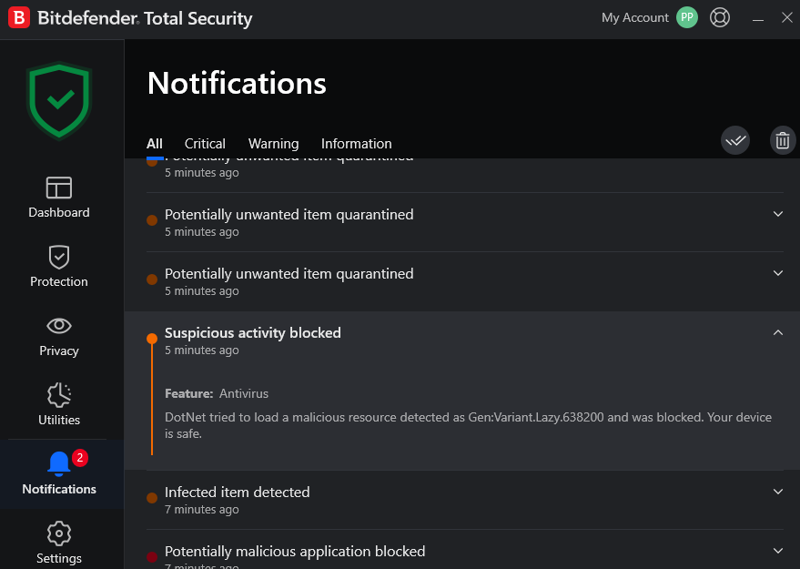Open the Protection shield section
Viewport: 800px width, 569px height.
[x=59, y=267]
